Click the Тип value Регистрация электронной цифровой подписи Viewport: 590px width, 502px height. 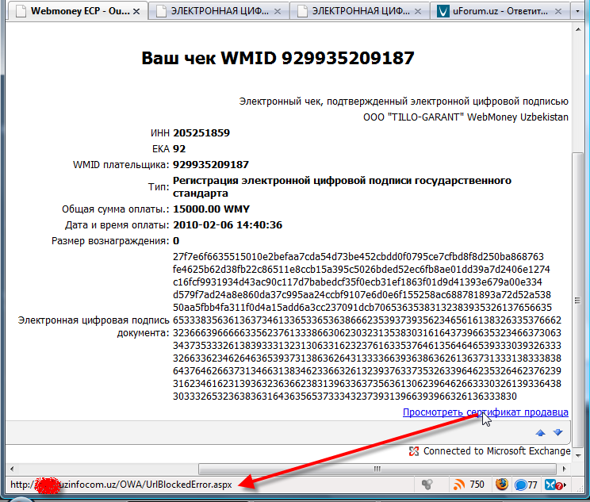tap(342, 186)
